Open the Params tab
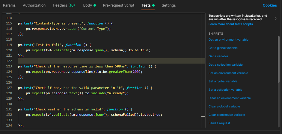282x134 pixels. 9,5
